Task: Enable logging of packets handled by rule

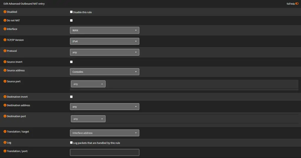Action: (71, 143)
